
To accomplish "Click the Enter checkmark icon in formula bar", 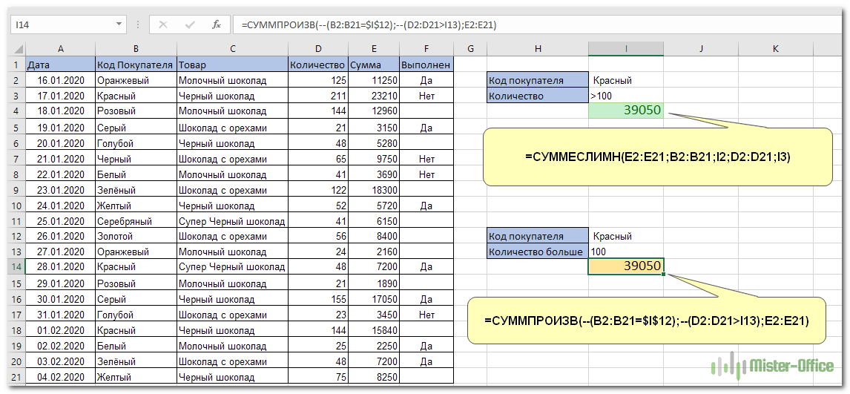I will pos(190,24).
